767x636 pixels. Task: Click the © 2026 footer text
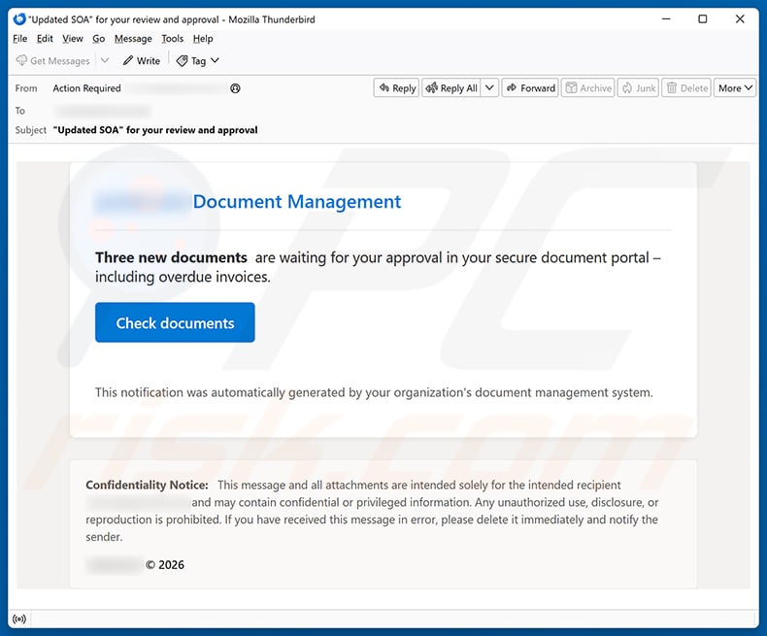165,564
